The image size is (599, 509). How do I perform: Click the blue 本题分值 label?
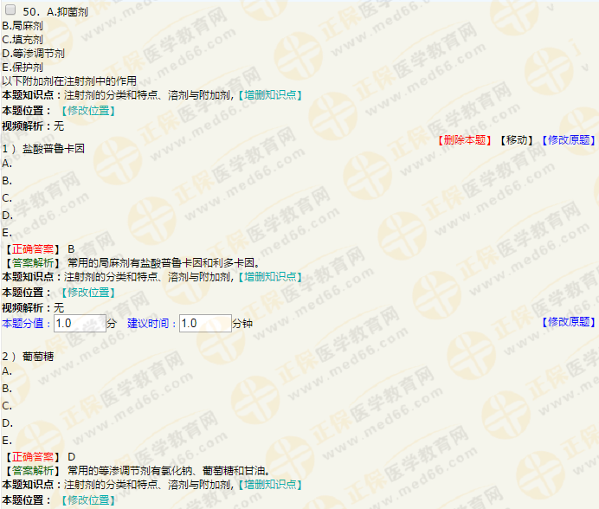coord(26,324)
